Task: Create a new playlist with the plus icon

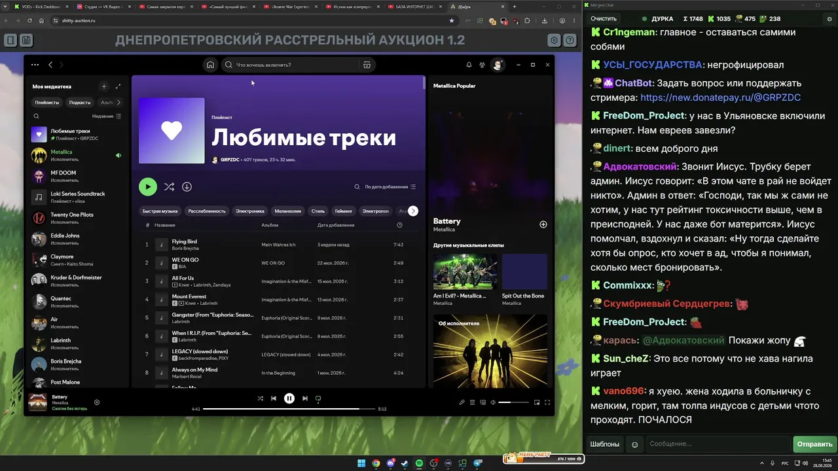Action: [103, 86]
